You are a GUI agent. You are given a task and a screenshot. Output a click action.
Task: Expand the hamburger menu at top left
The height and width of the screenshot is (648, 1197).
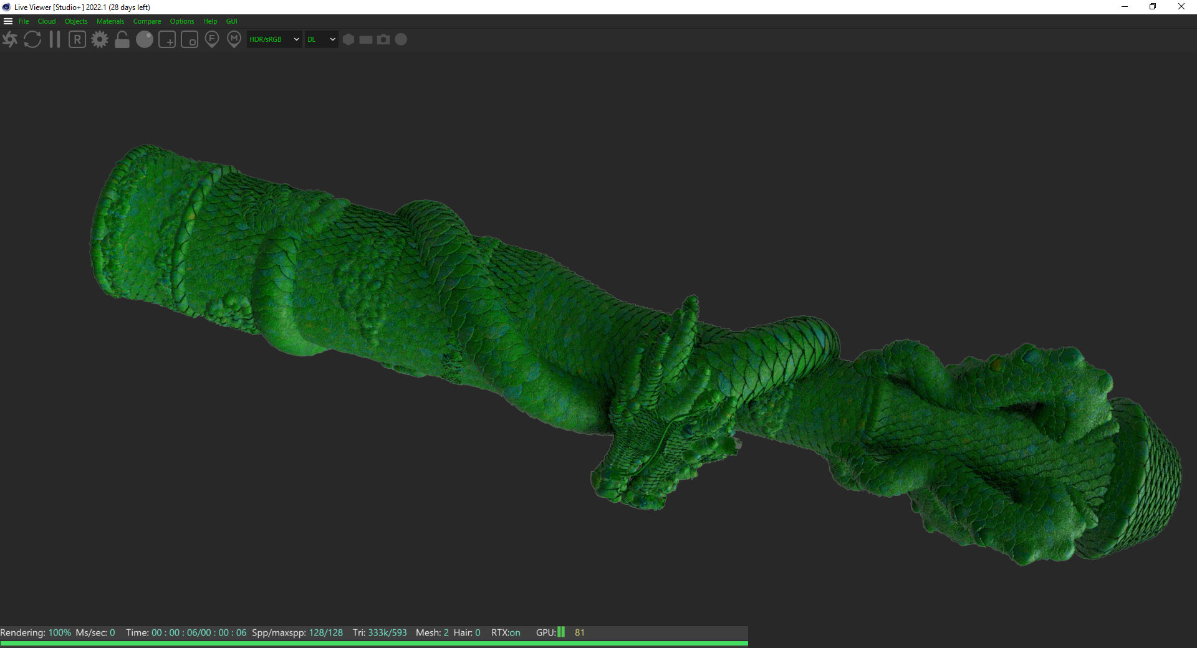8,21
